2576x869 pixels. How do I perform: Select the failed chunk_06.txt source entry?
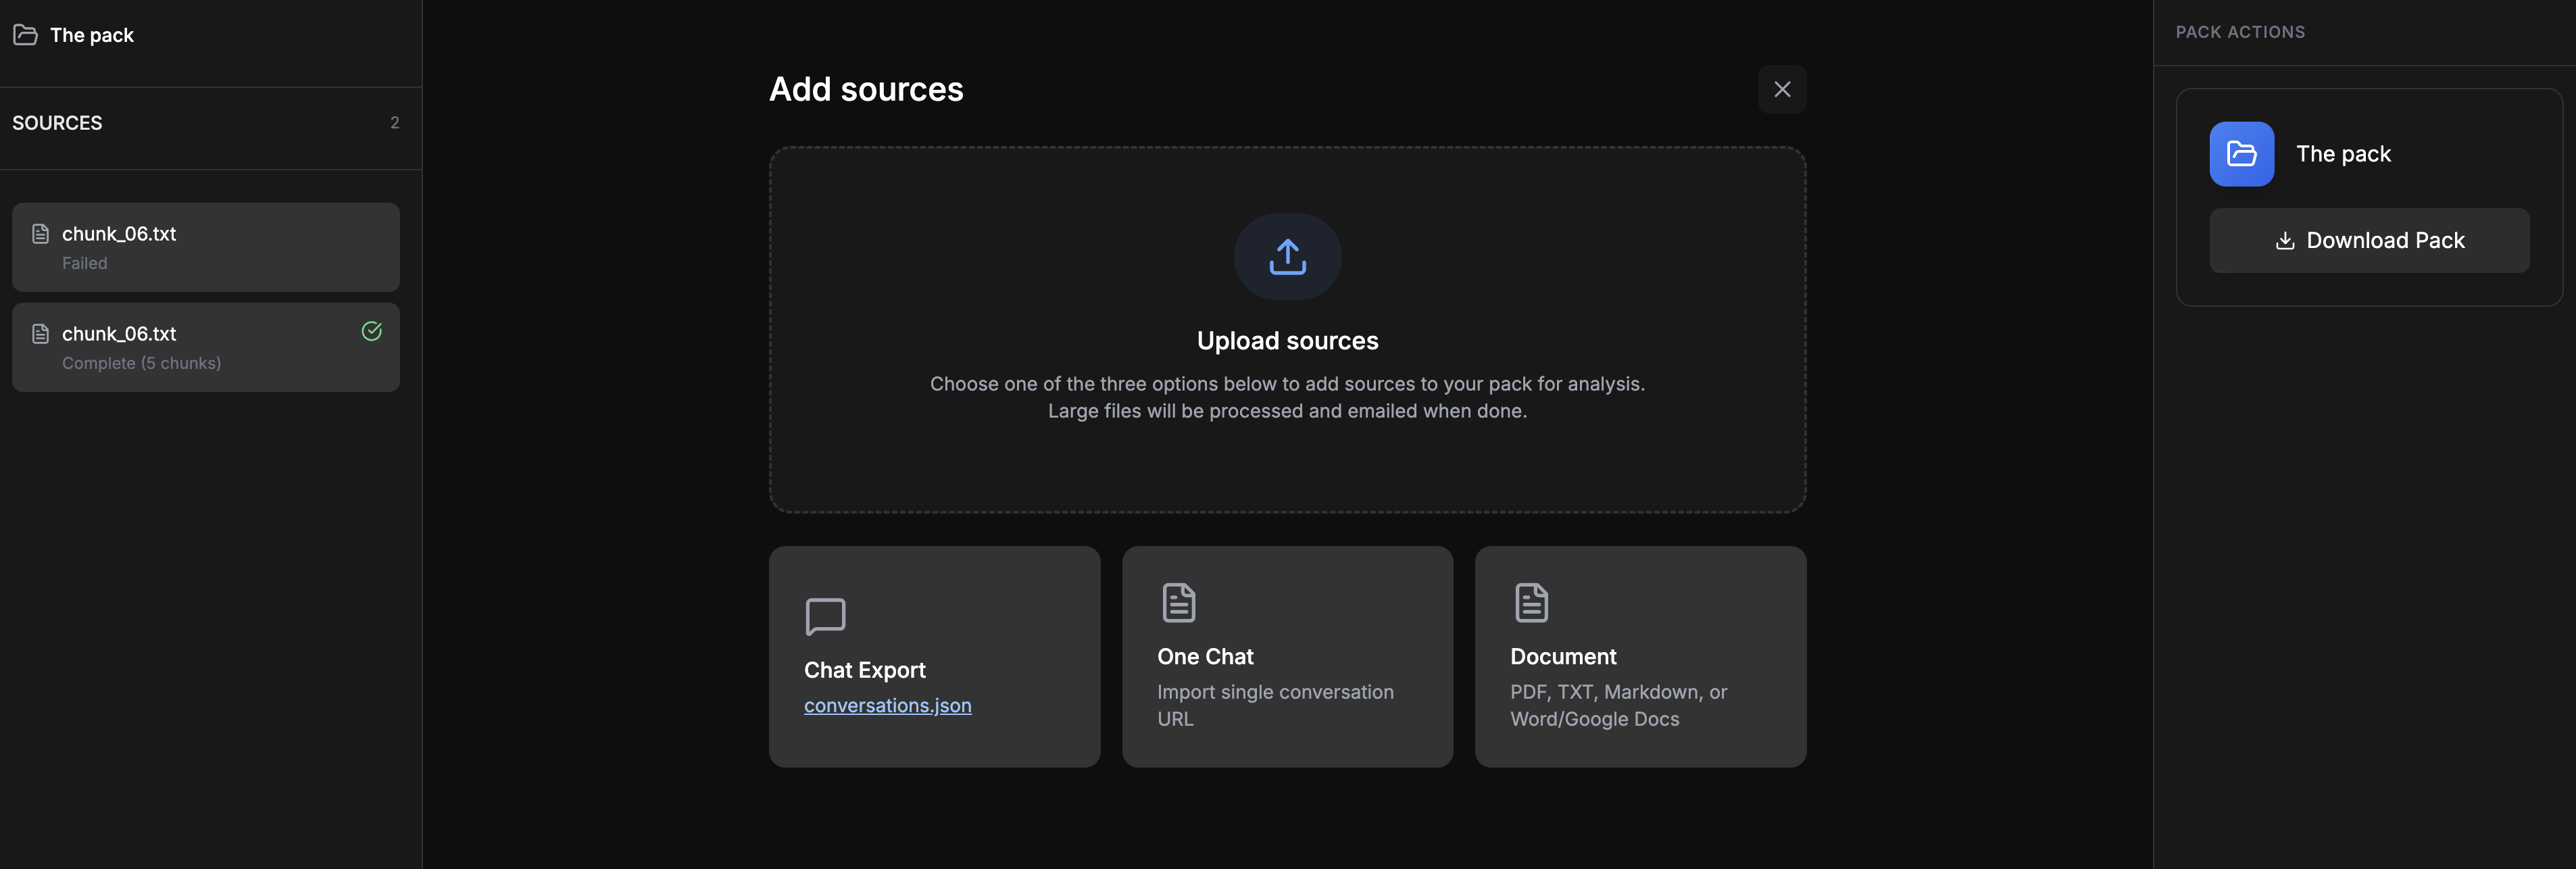coord(205,247)
